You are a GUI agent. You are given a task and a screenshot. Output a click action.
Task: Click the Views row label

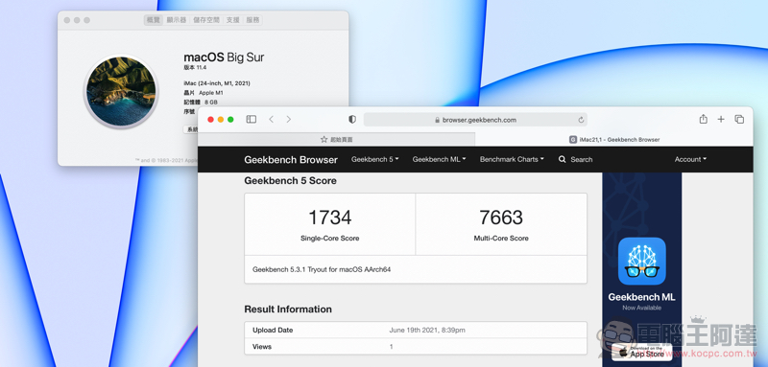coord(262,347)
